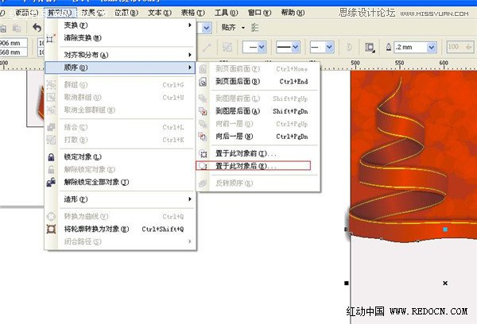
Task: Click the outline pen icon beside .2 mm
Action: coord(389,47)
